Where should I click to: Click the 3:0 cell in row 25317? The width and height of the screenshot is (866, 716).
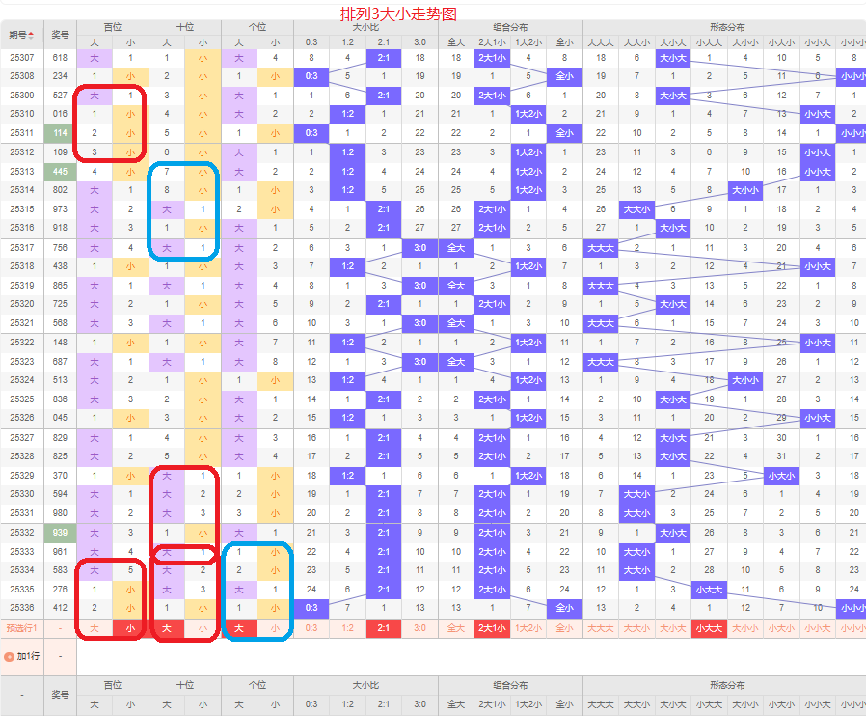tap(419, 248)
